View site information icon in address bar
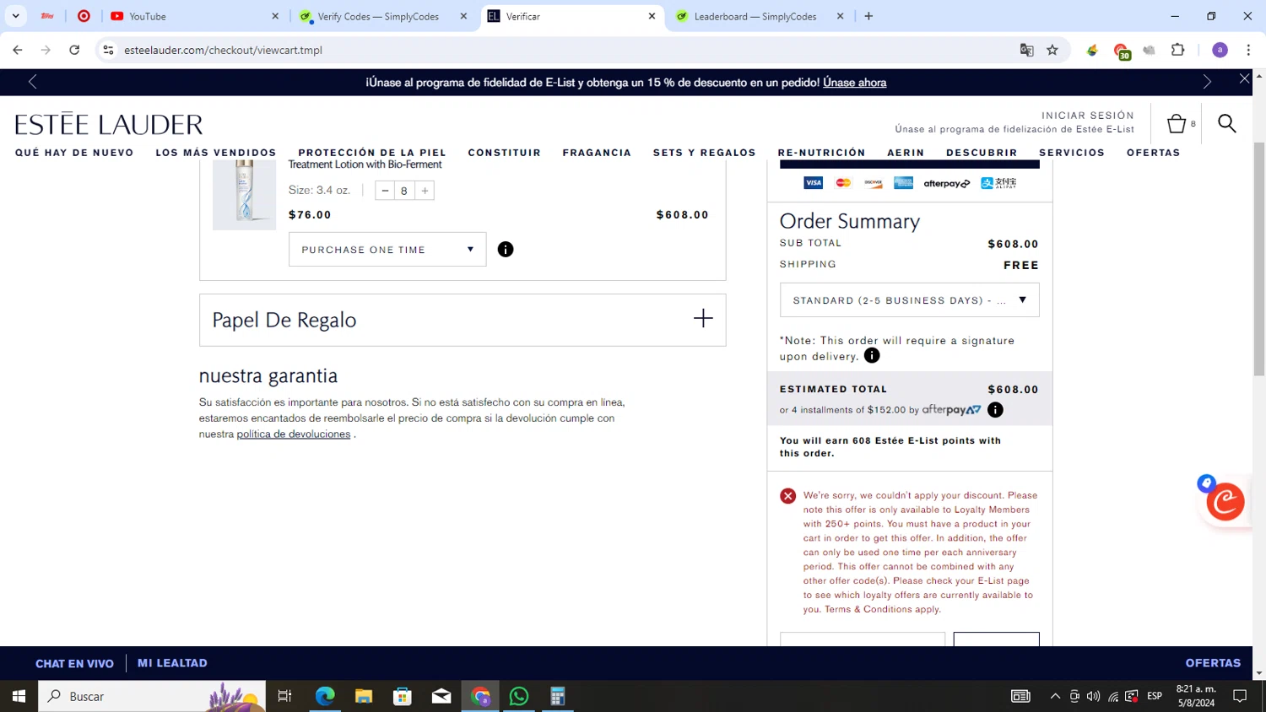This screenshot has height=712, width=1266. click(x=108, y=50)
